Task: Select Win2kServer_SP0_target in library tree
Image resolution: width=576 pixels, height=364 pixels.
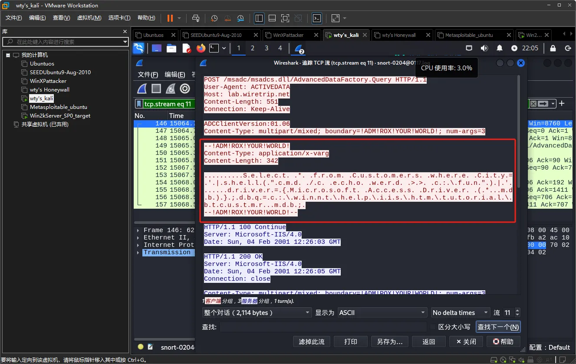Action: (60, 116)
